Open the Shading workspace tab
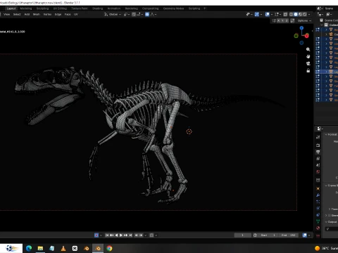 pos(98,8)
